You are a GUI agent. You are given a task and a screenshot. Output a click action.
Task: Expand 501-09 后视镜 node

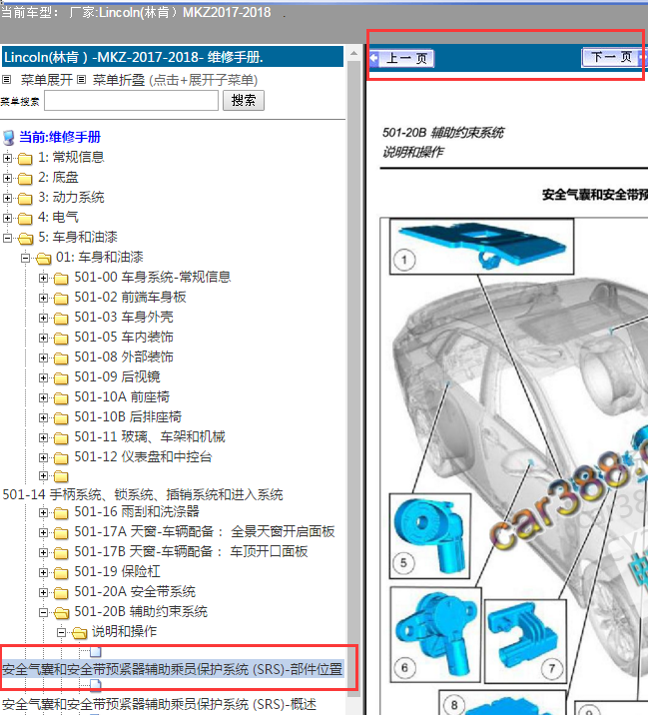43,377
